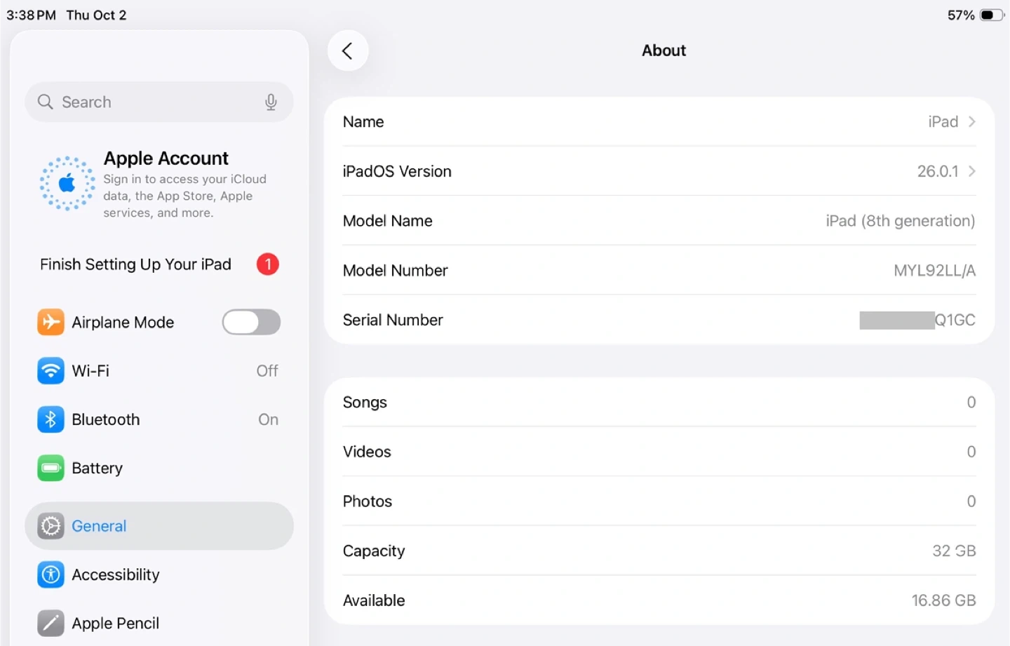Tap the microphone dictation icon
Screen dimensions: 1010x646
[x=271, y=102]
